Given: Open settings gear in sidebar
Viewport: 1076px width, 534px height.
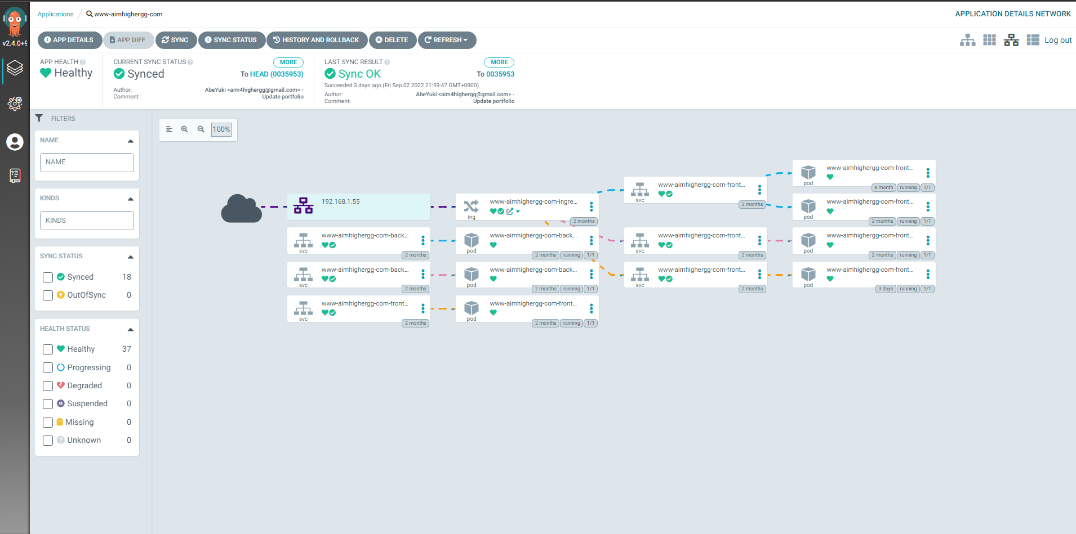Looking at the screenshot, I should click(x=15, y=104).
